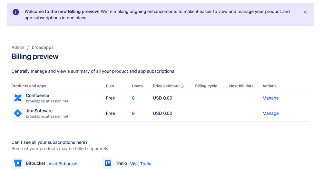The height and width of the screenshot is (189, 322).
Task: Click the Price estimate info icon
Action: [182, 86]
